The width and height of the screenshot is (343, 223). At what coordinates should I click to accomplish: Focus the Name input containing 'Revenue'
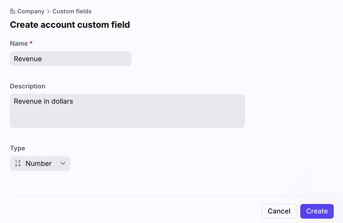71,59
